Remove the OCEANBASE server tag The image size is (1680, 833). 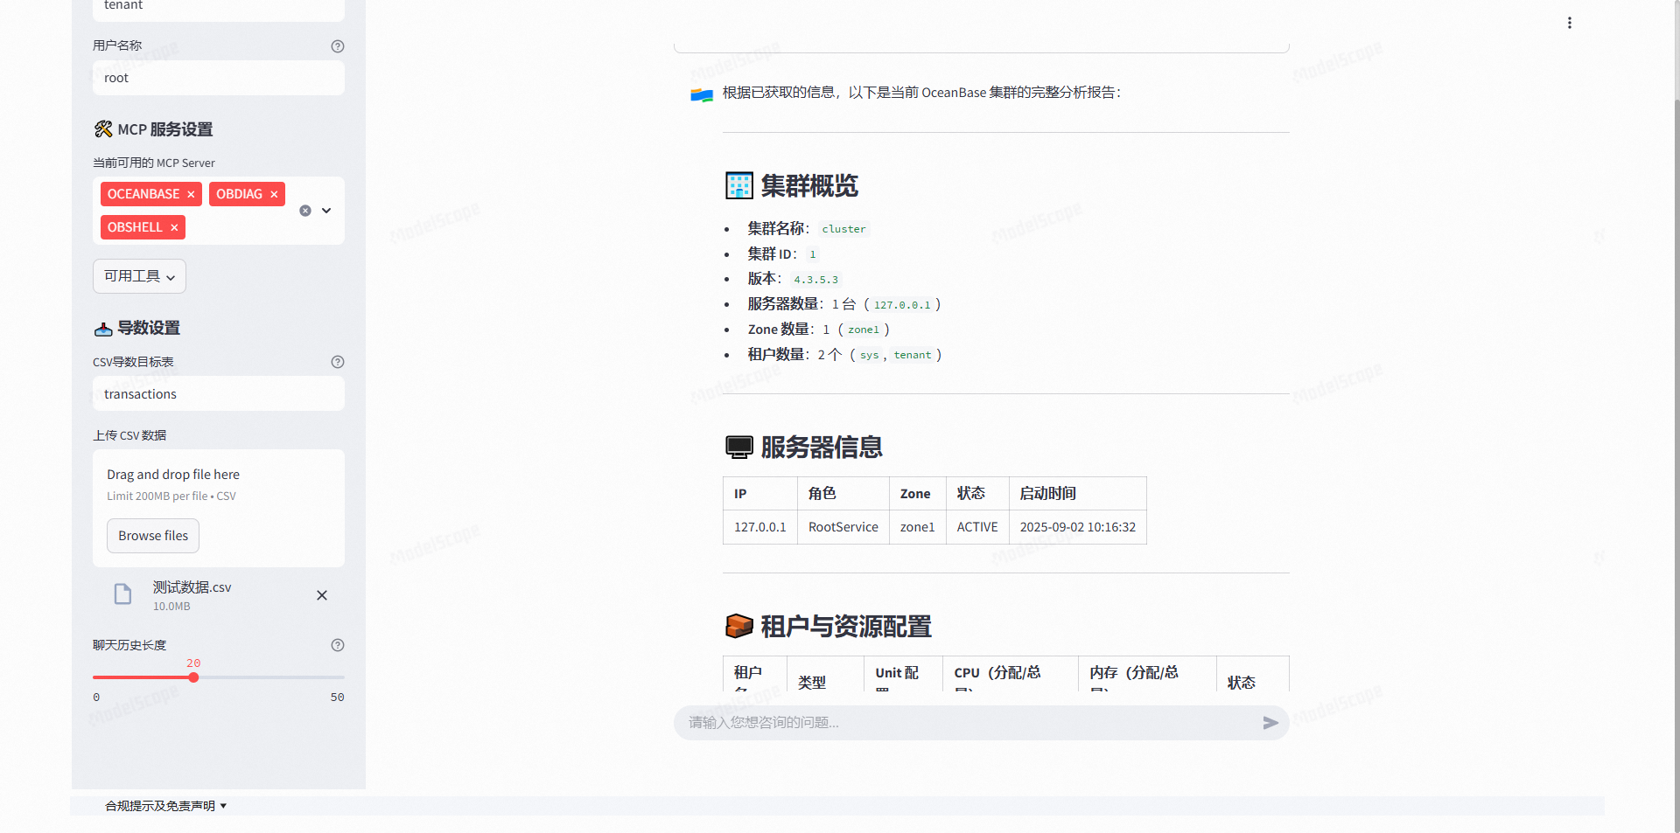point(191,194)
